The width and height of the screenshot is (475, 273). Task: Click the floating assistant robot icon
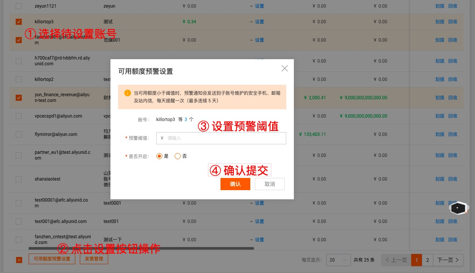(458, 208)
